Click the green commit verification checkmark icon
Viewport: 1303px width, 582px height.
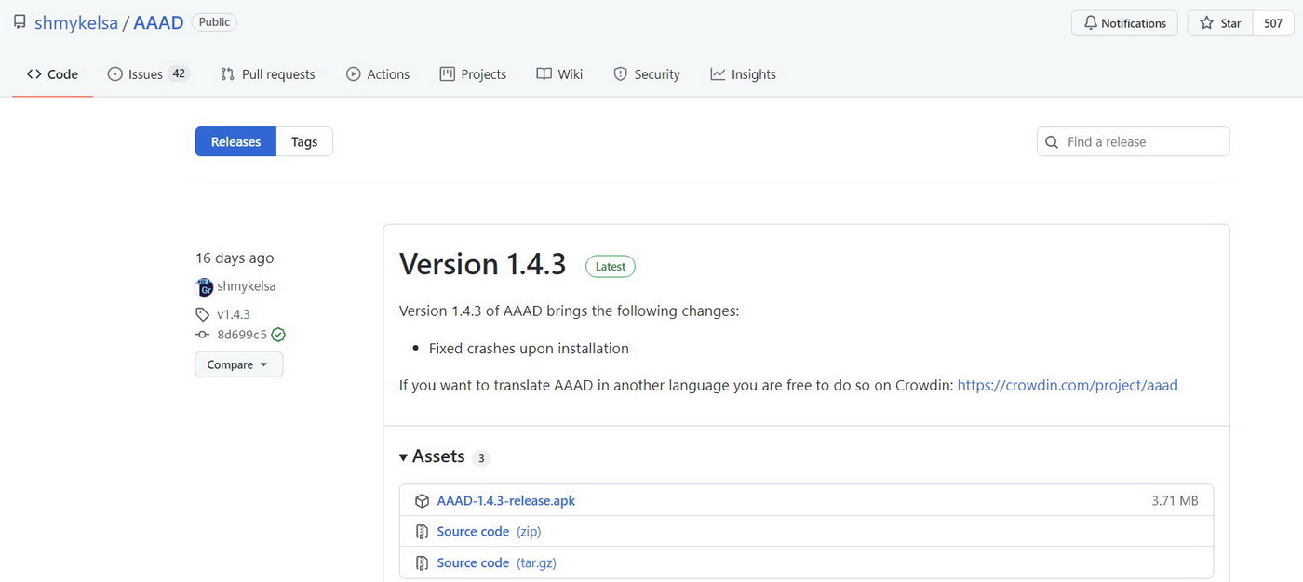(278, 335)
